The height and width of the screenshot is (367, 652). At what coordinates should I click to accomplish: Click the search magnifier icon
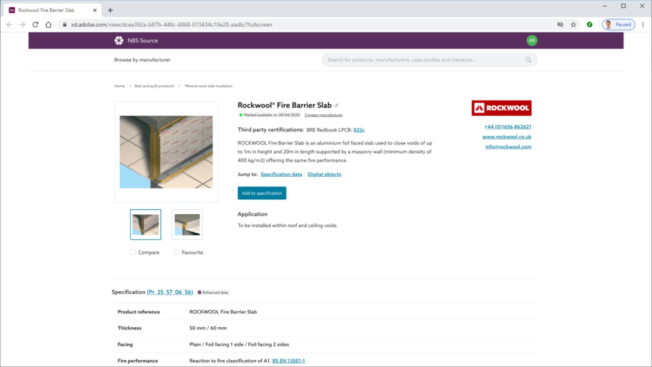(528, 60)
